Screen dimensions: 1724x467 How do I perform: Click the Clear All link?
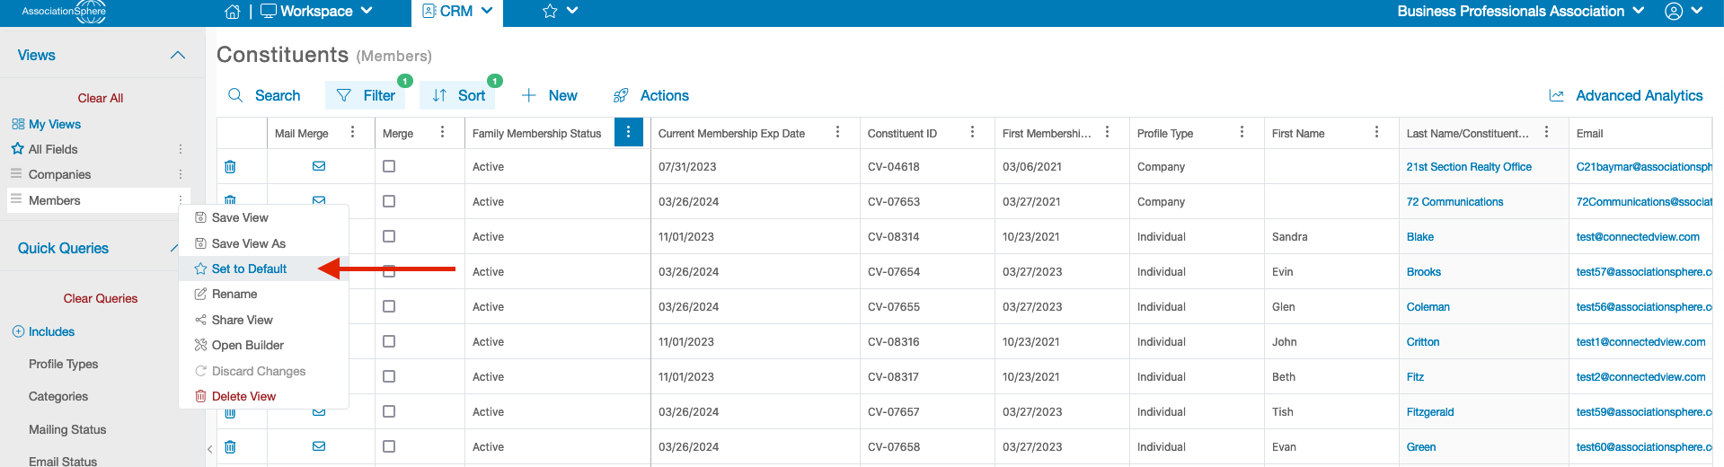pos(101,98)
